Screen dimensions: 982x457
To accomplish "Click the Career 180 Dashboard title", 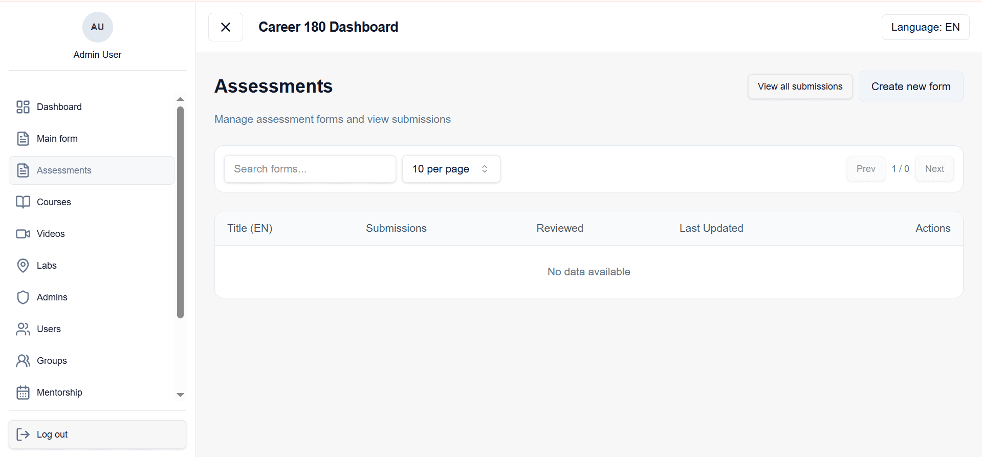I will click(x=328, y=27).
